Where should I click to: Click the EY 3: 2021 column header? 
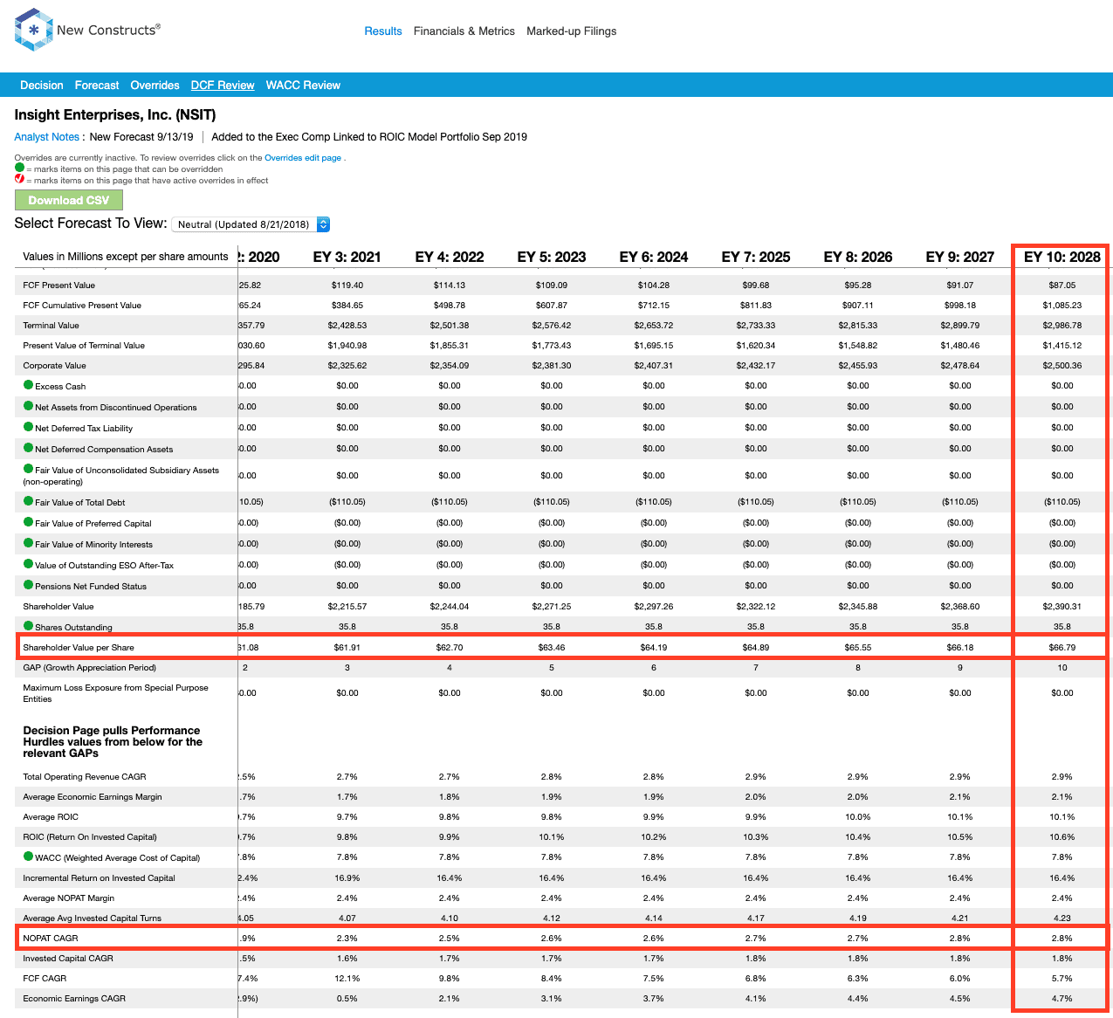point(347,257)
